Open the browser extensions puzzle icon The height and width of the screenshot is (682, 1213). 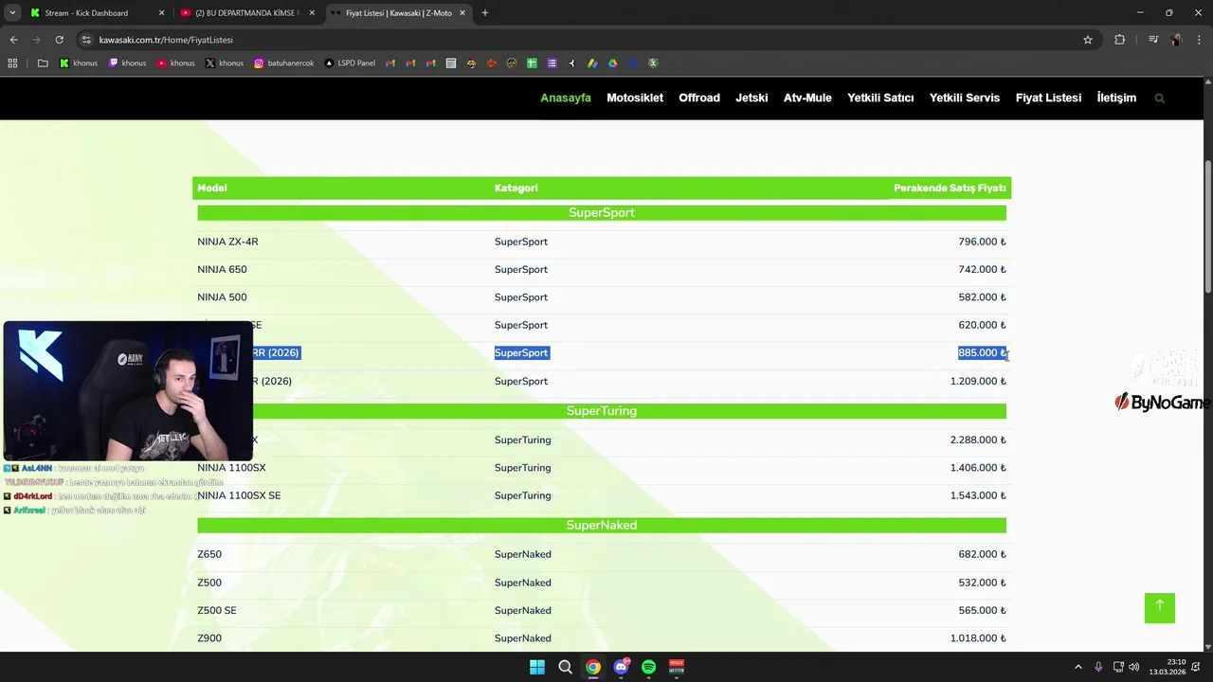tap(1120, 40)
